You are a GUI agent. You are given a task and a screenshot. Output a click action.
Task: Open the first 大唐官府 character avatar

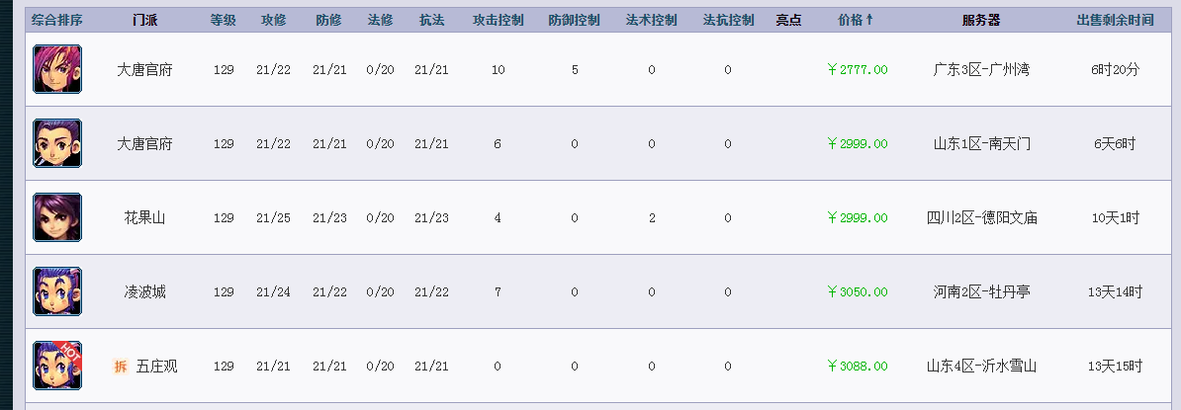pyautogui.click(x=57, y=69)
